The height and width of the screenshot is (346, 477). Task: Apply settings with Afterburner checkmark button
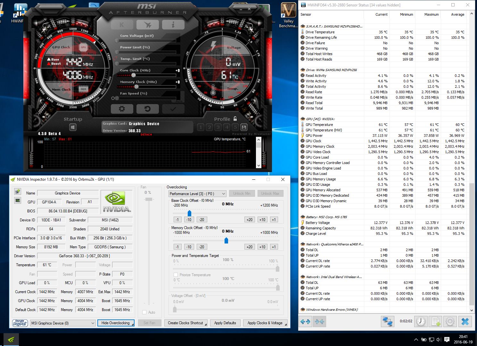[x=173, y=109]
